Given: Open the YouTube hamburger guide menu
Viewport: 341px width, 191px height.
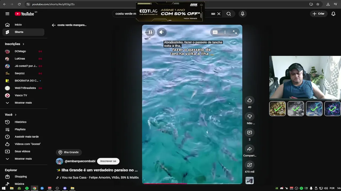Looking at the screenshot, I should pyautogui.click(x=7, y=14).
